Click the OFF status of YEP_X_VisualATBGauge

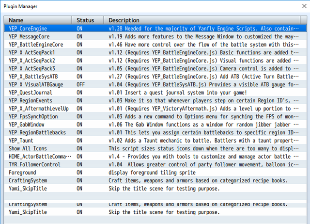pyautogui.click(x=81, y=84)
